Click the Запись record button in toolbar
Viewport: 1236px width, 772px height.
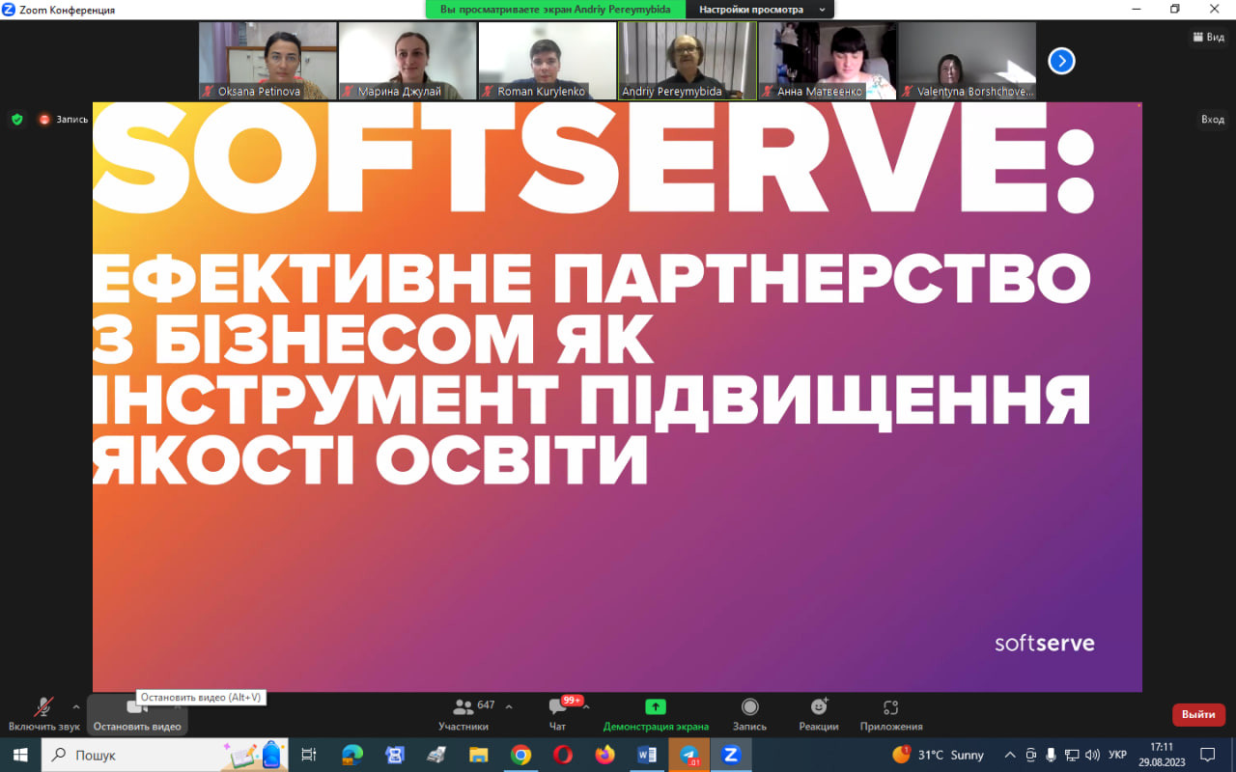point(749,714)
